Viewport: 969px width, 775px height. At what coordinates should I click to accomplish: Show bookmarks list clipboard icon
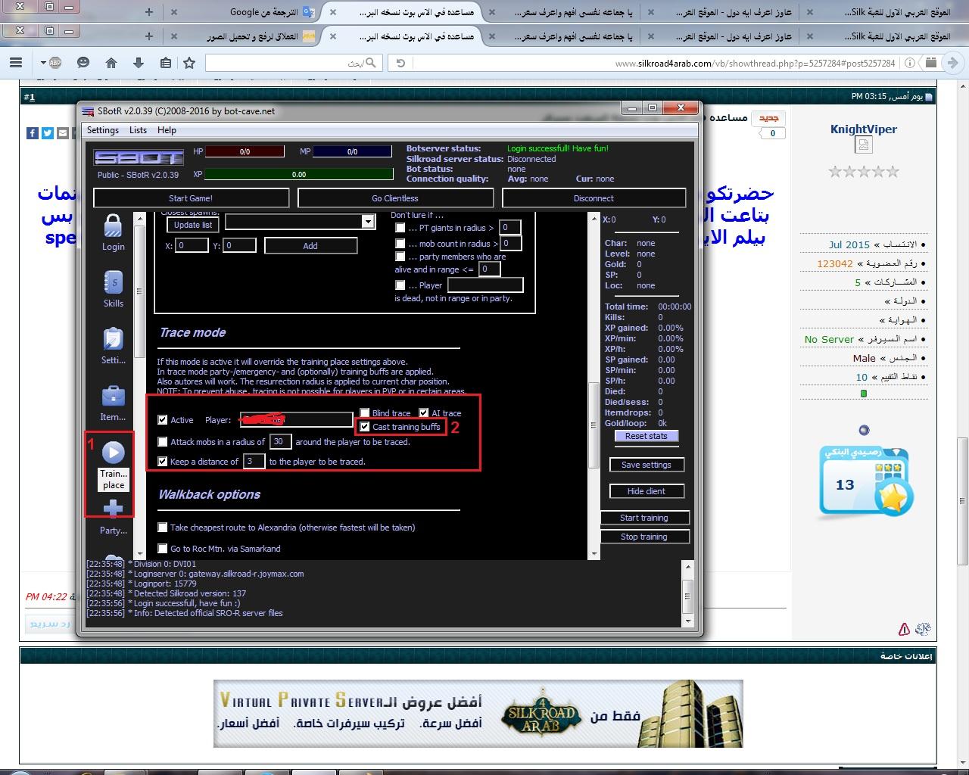(166, 63)
